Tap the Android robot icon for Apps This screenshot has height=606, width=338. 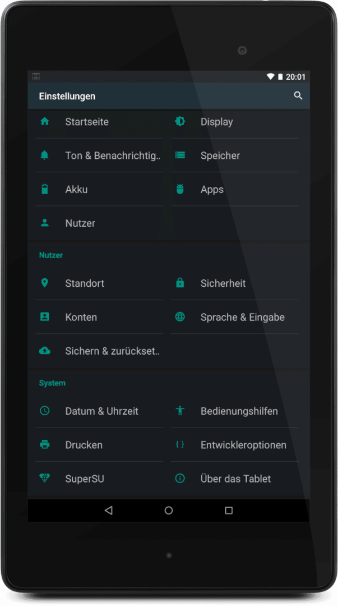[x=180, y=189]
